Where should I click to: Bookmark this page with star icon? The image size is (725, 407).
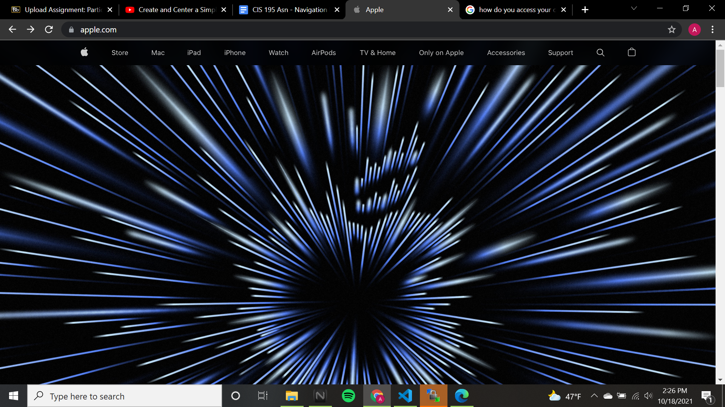pos(671,29)
